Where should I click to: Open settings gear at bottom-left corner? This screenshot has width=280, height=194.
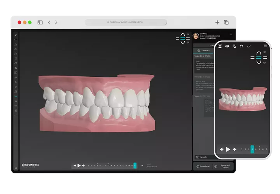click(16, 168)
